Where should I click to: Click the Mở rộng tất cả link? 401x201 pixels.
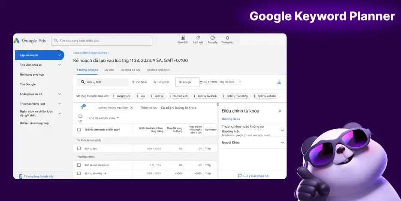231,119
